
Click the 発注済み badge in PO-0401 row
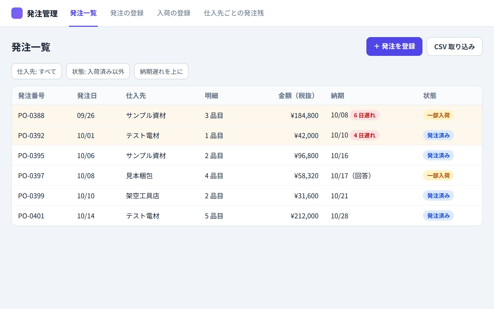[438, 216]
